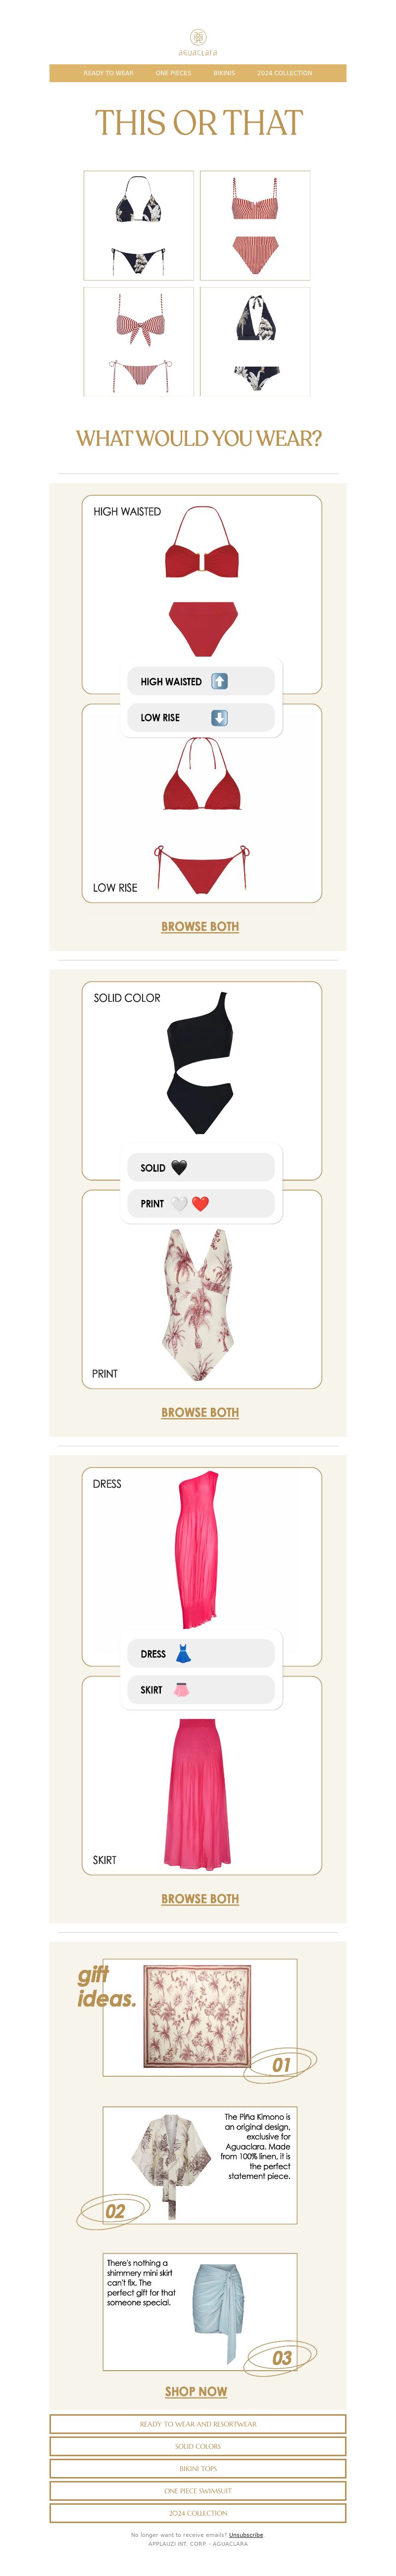Click the 03 gift idea number badge
Viewport: 396px width, 2576px height.
point(281,2357)
